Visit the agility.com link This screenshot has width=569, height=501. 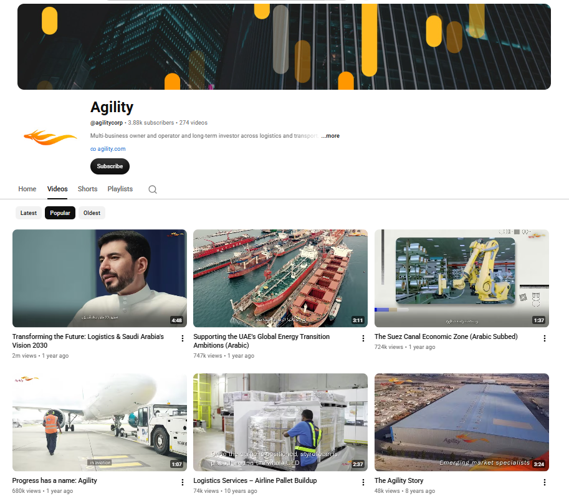click(x=108, y=149)
